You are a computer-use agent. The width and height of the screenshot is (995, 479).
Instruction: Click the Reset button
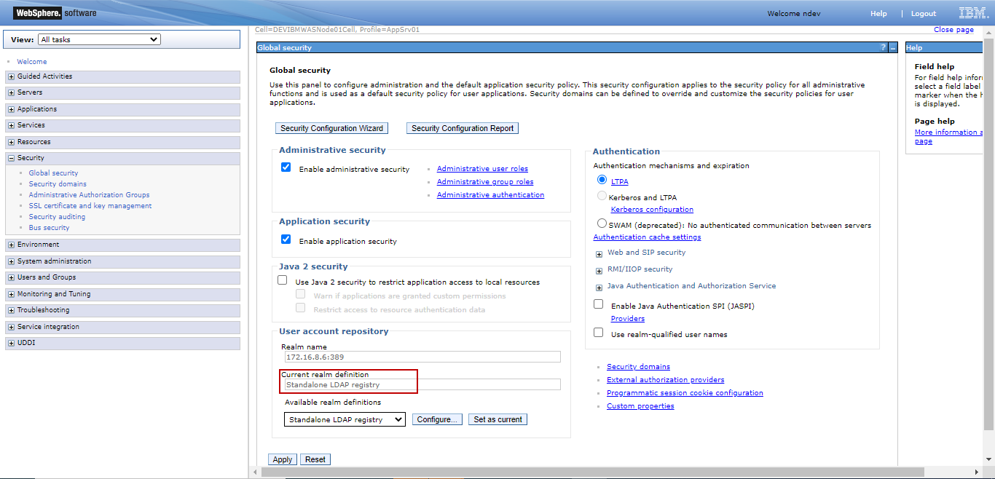(315, 459)
